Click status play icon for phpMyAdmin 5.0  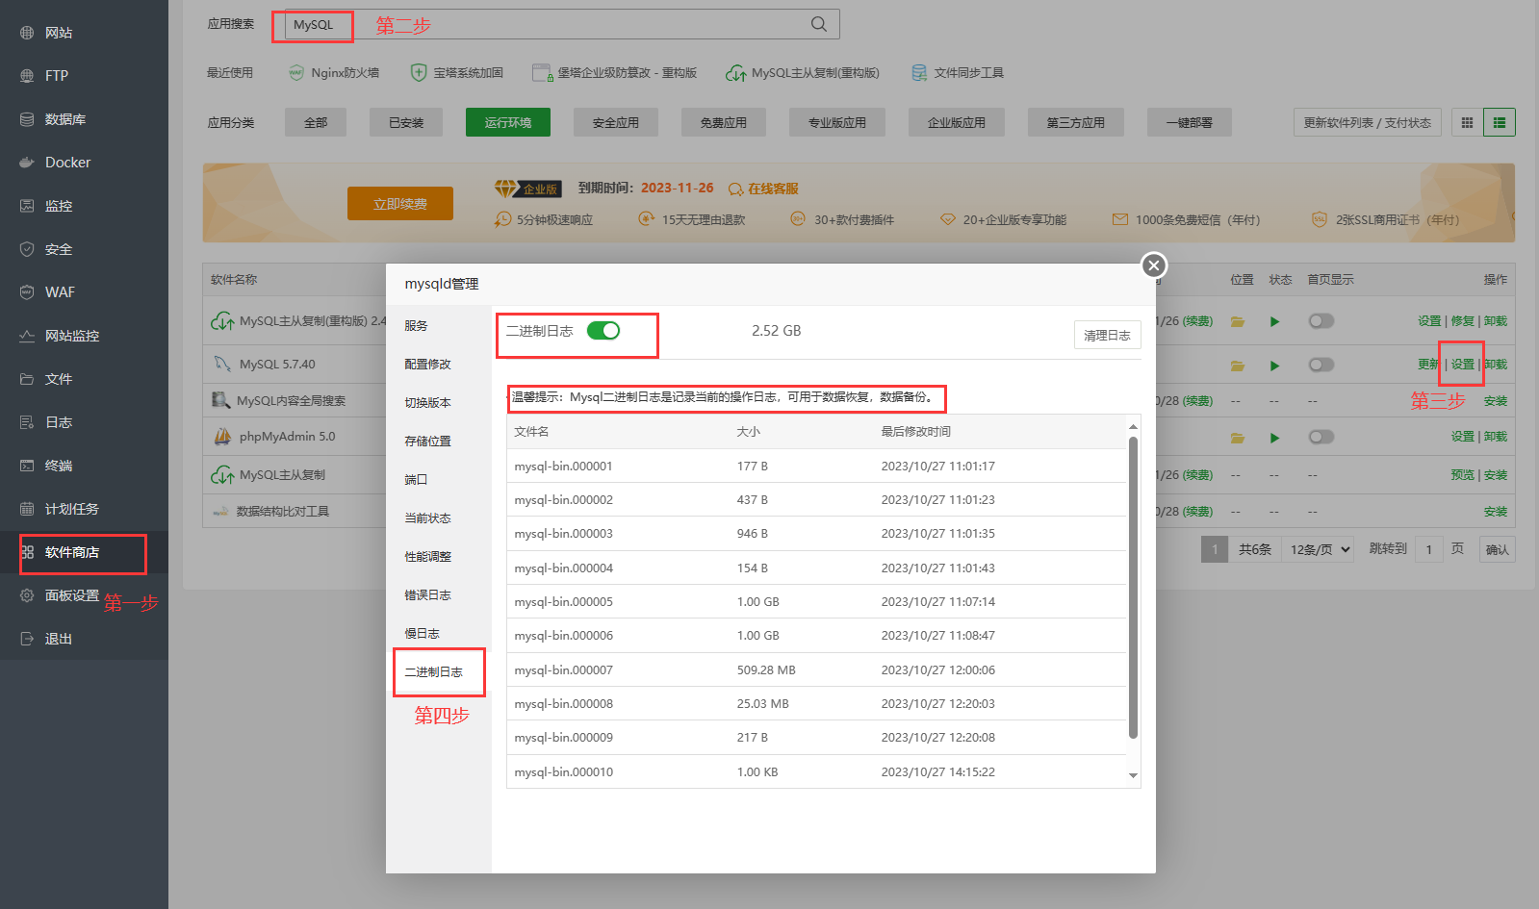pos(1274,438)
